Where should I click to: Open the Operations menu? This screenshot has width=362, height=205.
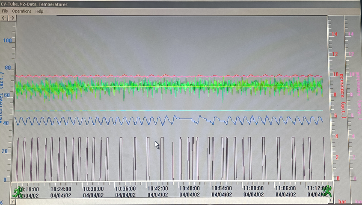[x=21, y=11]
